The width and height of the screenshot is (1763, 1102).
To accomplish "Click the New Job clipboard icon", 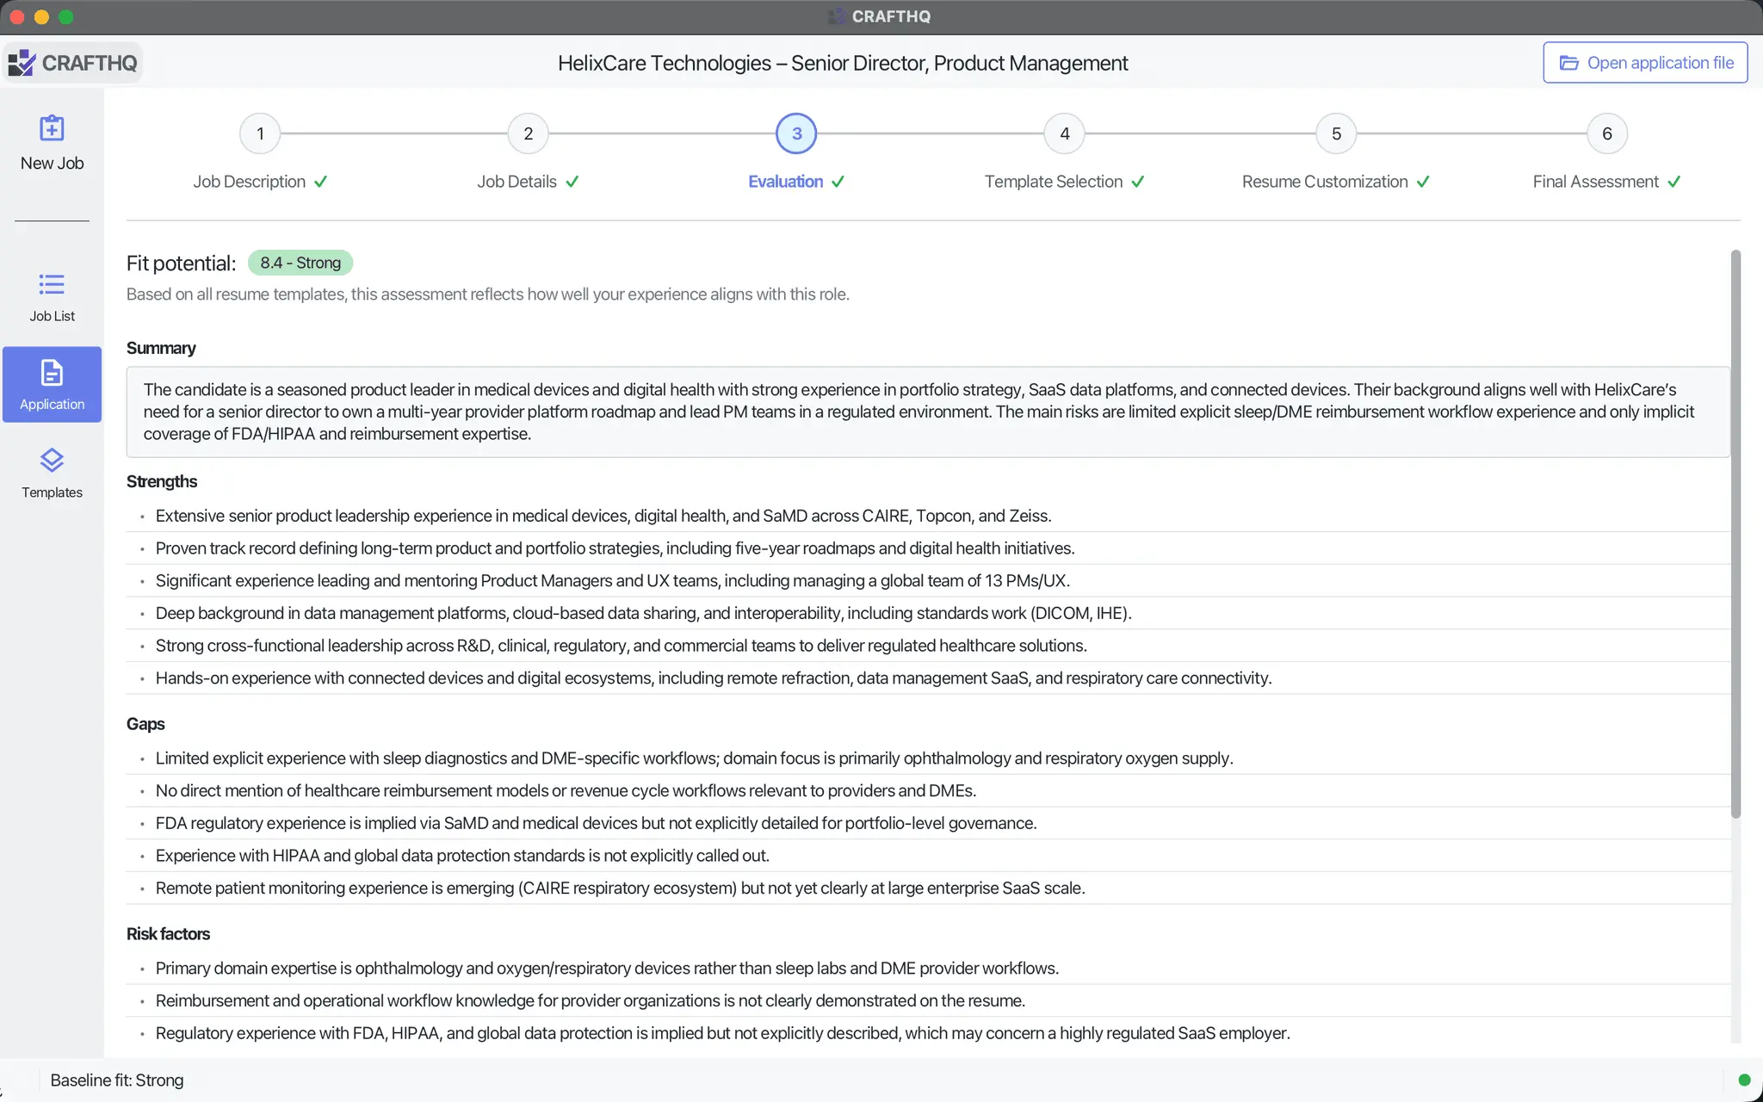I will click(x=52, y=128).
